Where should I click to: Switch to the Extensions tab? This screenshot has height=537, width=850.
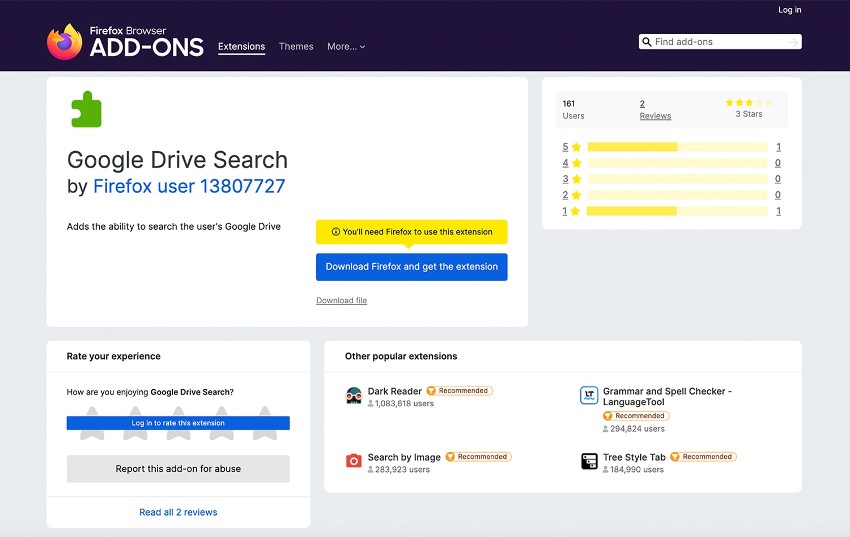tap(241, 46)
